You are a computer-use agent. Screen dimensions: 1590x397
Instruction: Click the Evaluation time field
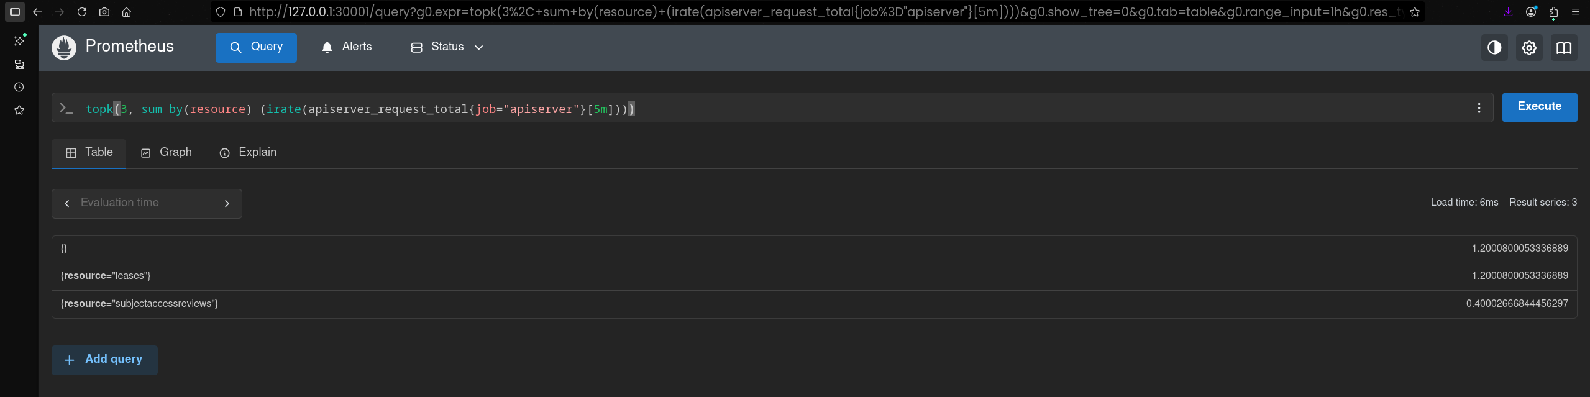[x=147, y=203]
